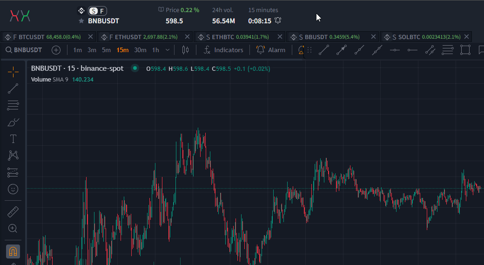Click the orange replay icon after Alarm

coord(301,50)
